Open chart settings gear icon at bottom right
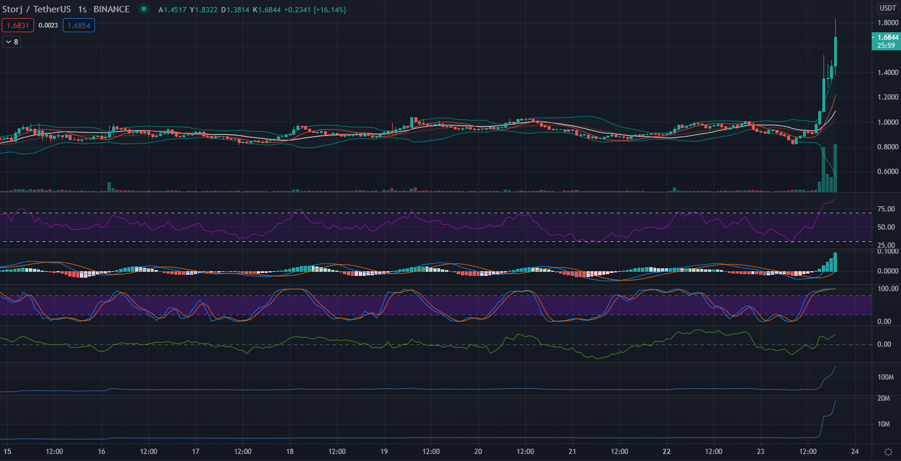Viewport: 901px width, 461px height. click(x=888, y=452)
